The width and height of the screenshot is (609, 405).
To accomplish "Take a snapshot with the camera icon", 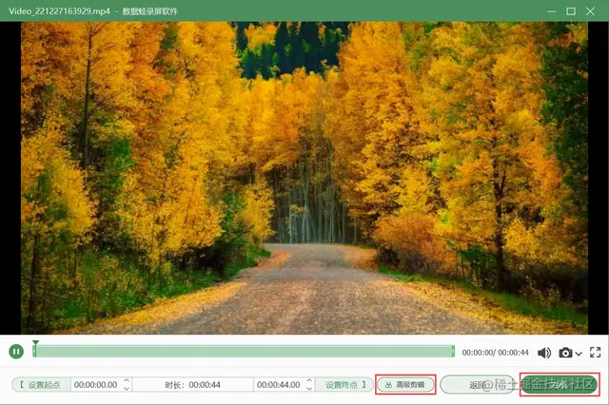I will click(x=565, y=353).
